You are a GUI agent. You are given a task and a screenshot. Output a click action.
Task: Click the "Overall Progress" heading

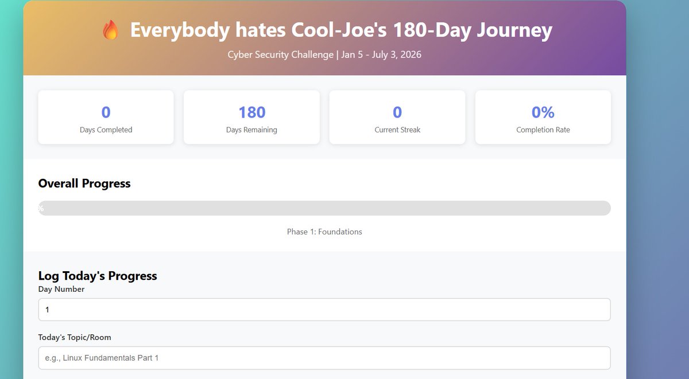[84, 183]
